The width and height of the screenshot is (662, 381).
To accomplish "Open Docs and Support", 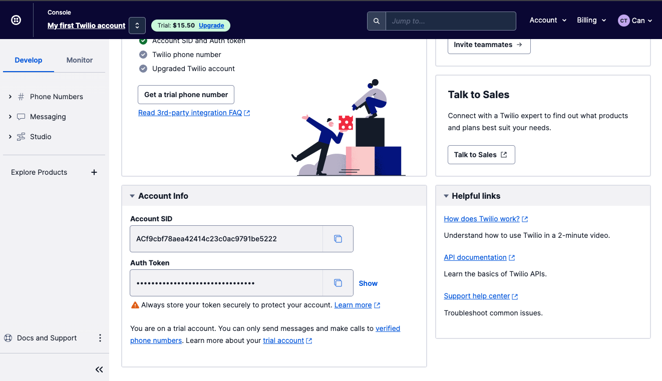I will [47, 338].
